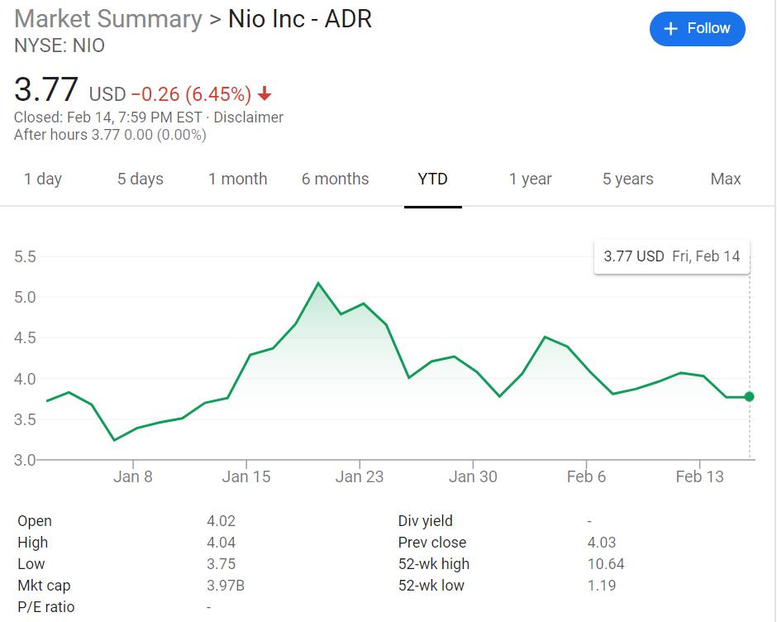The image size is (777, 622).
Task: Click the Mkt cap value 3.97B
Action: [226, 586]
